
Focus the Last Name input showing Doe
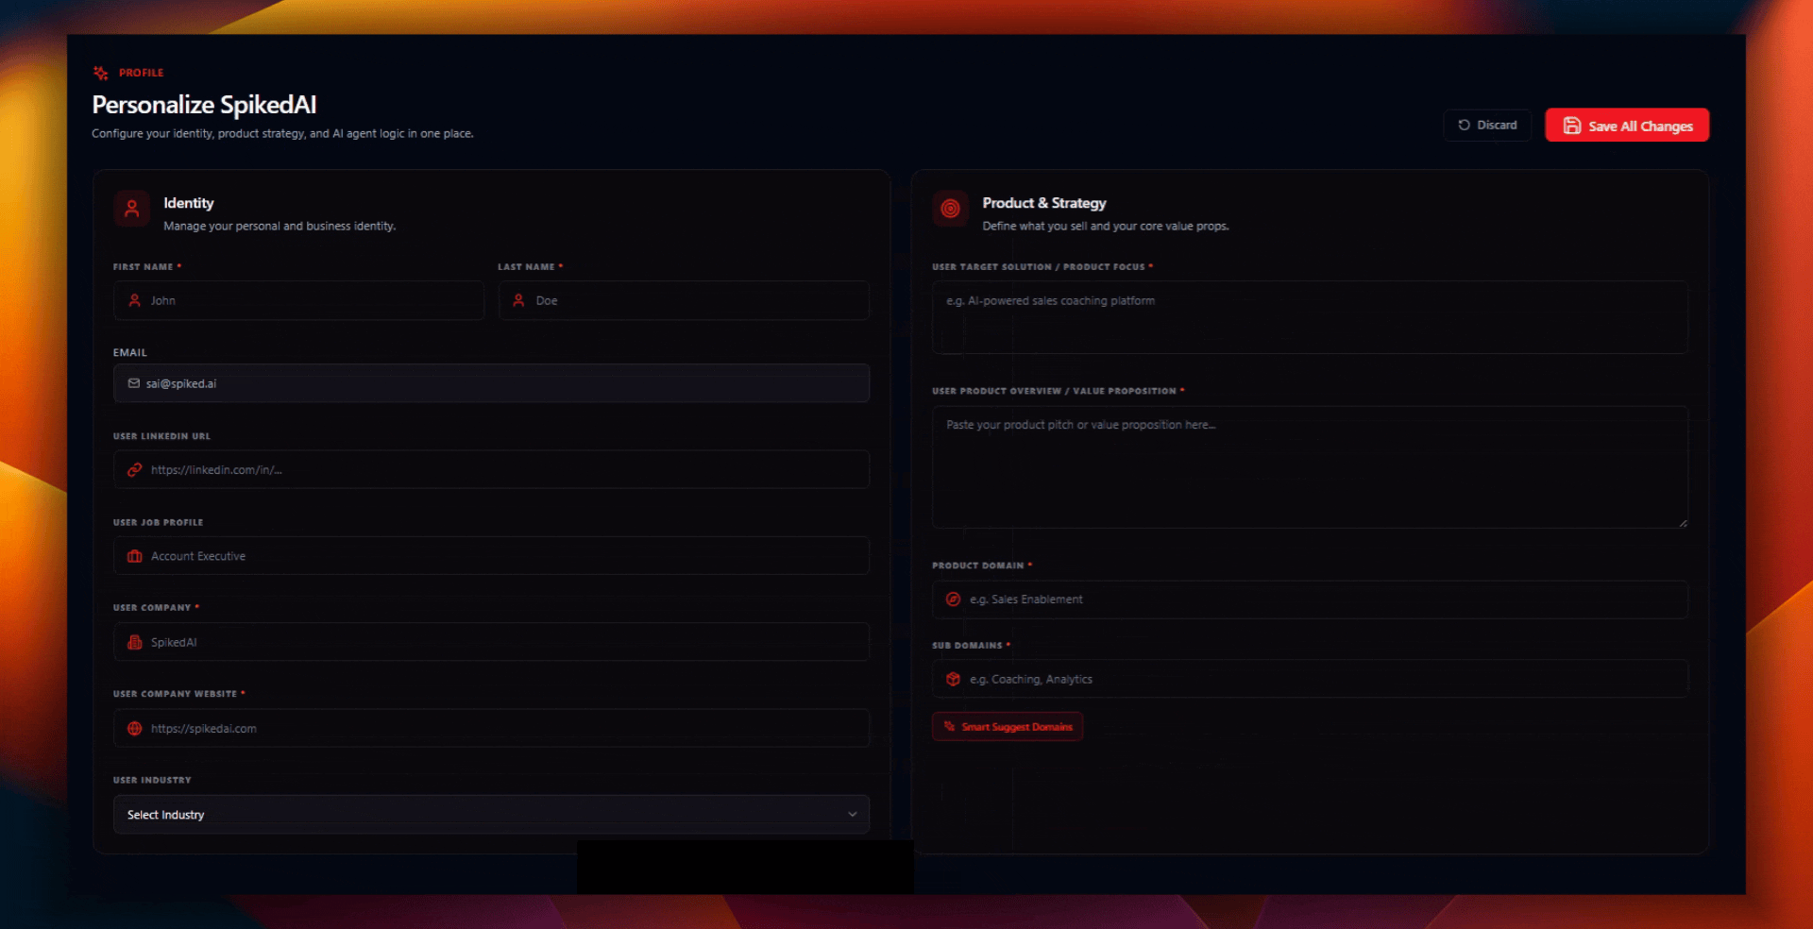pos(684,300)
